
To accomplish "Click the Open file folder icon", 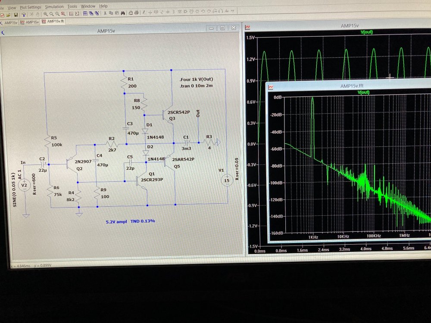I will (8, 14).
